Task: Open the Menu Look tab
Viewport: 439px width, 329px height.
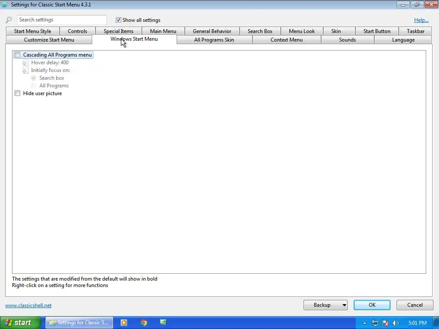Action: (x=302, y=31)
